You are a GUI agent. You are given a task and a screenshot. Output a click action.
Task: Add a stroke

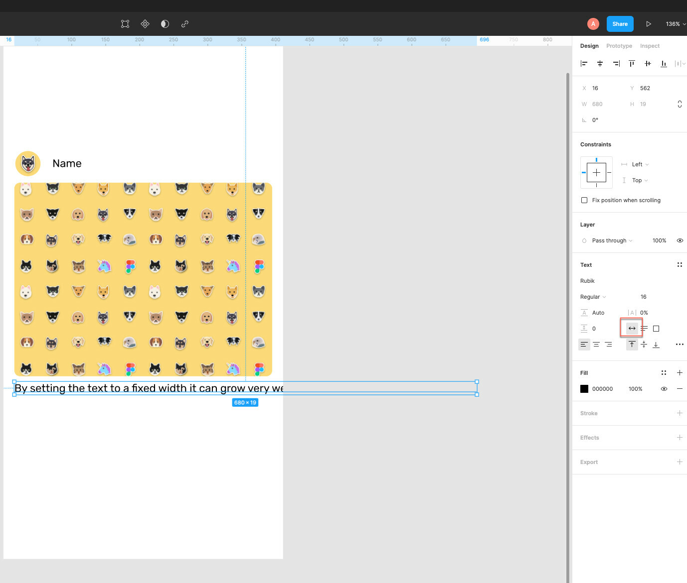click(680, 413)
